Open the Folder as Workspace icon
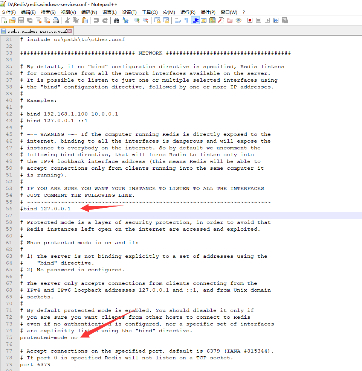This screenshot has height=371, width=362. (x=230, y=21)
